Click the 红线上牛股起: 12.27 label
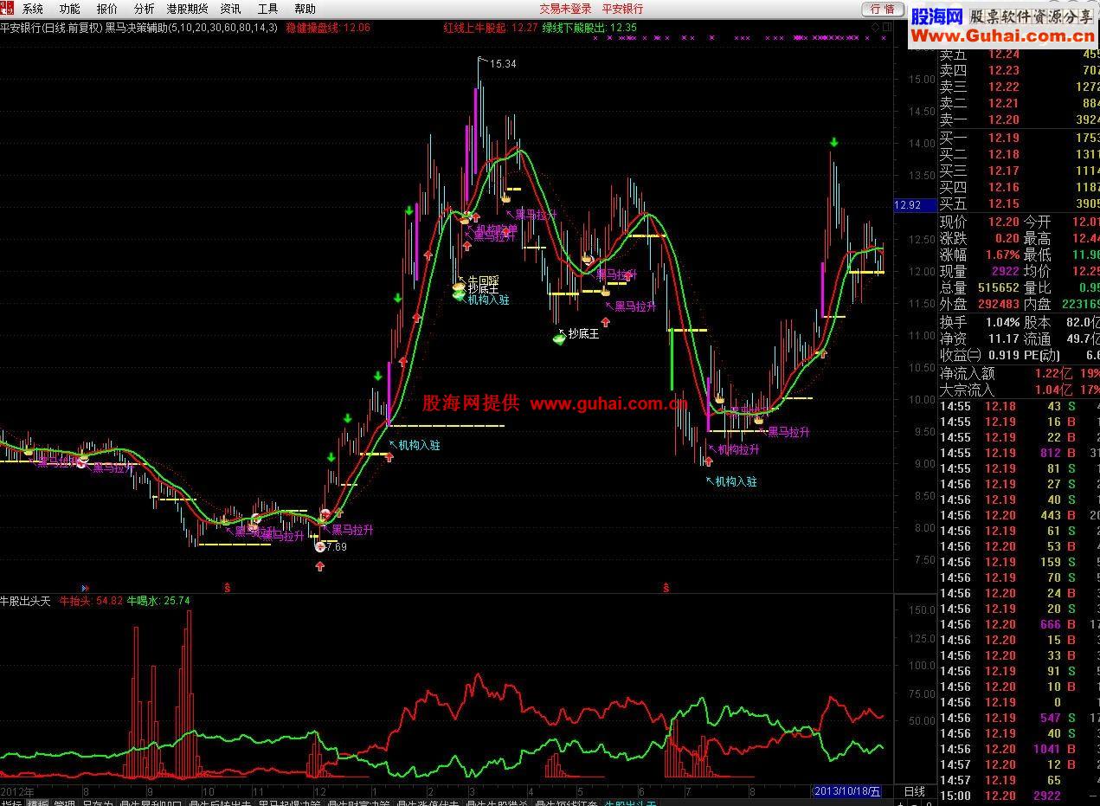Screen dimensions: 1100x806 point(491,28)
